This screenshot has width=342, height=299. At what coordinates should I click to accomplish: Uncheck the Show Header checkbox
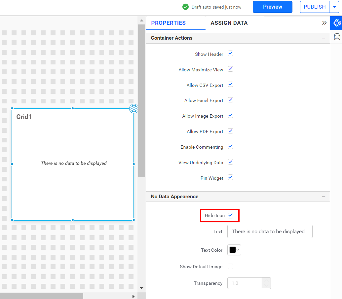[231, 54]
